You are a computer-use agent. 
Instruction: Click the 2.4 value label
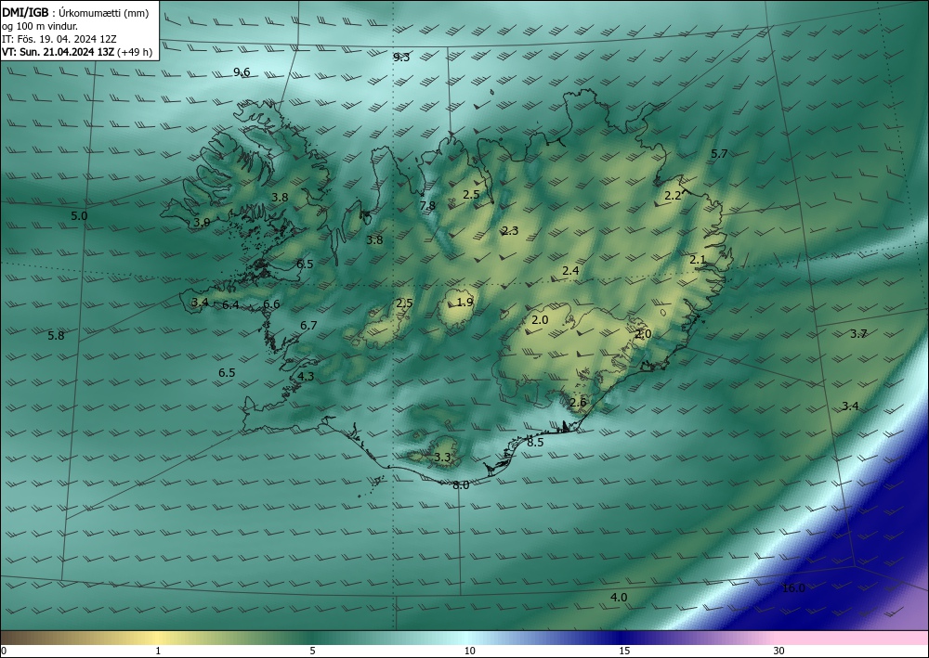point(570,271)
